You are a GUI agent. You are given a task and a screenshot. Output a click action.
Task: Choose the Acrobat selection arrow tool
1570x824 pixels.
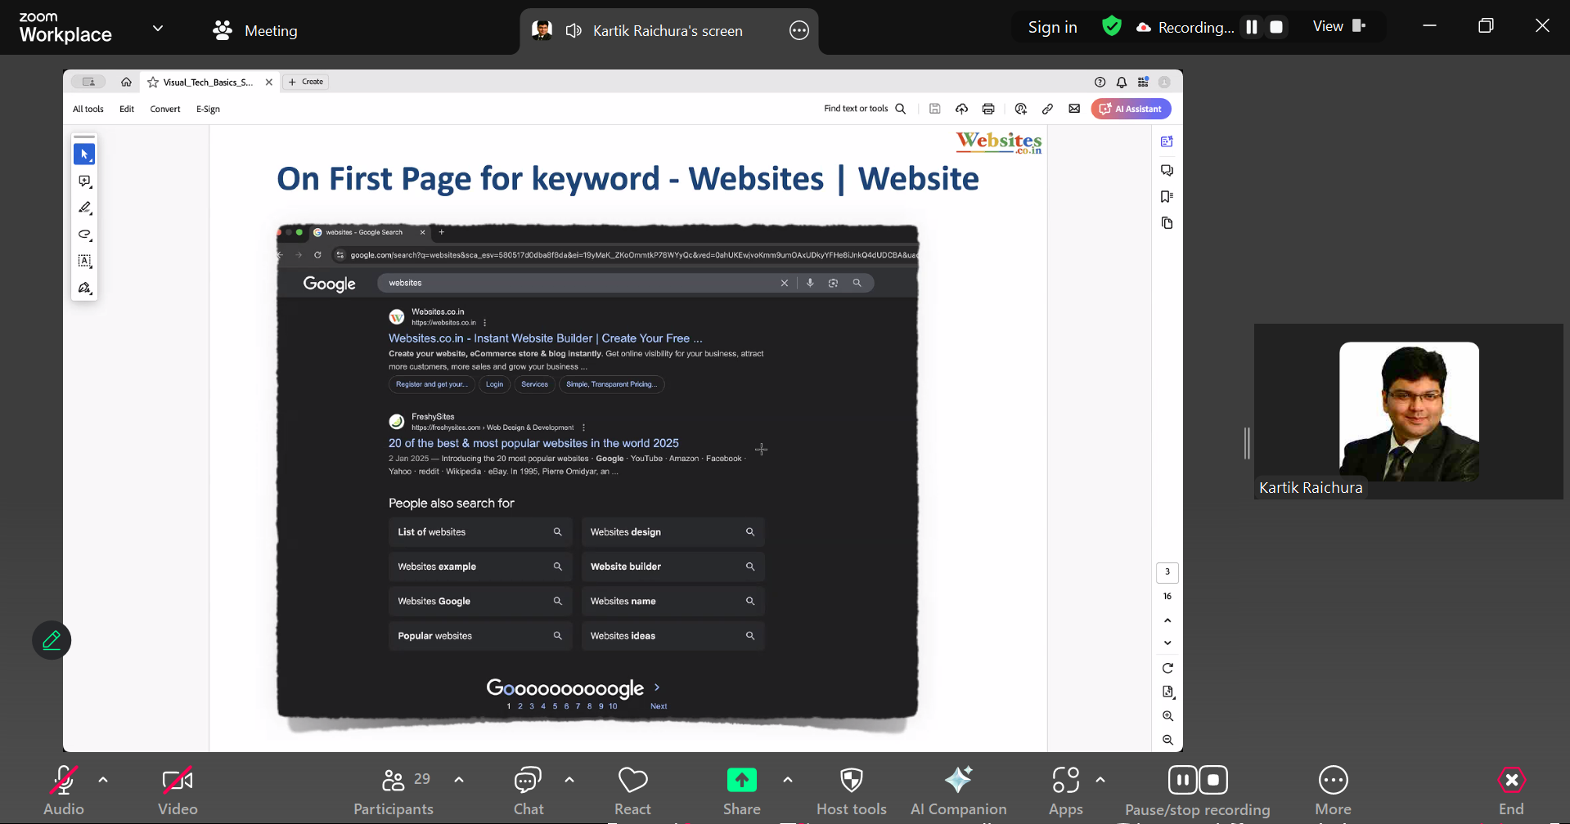click(x=84, y=154)
